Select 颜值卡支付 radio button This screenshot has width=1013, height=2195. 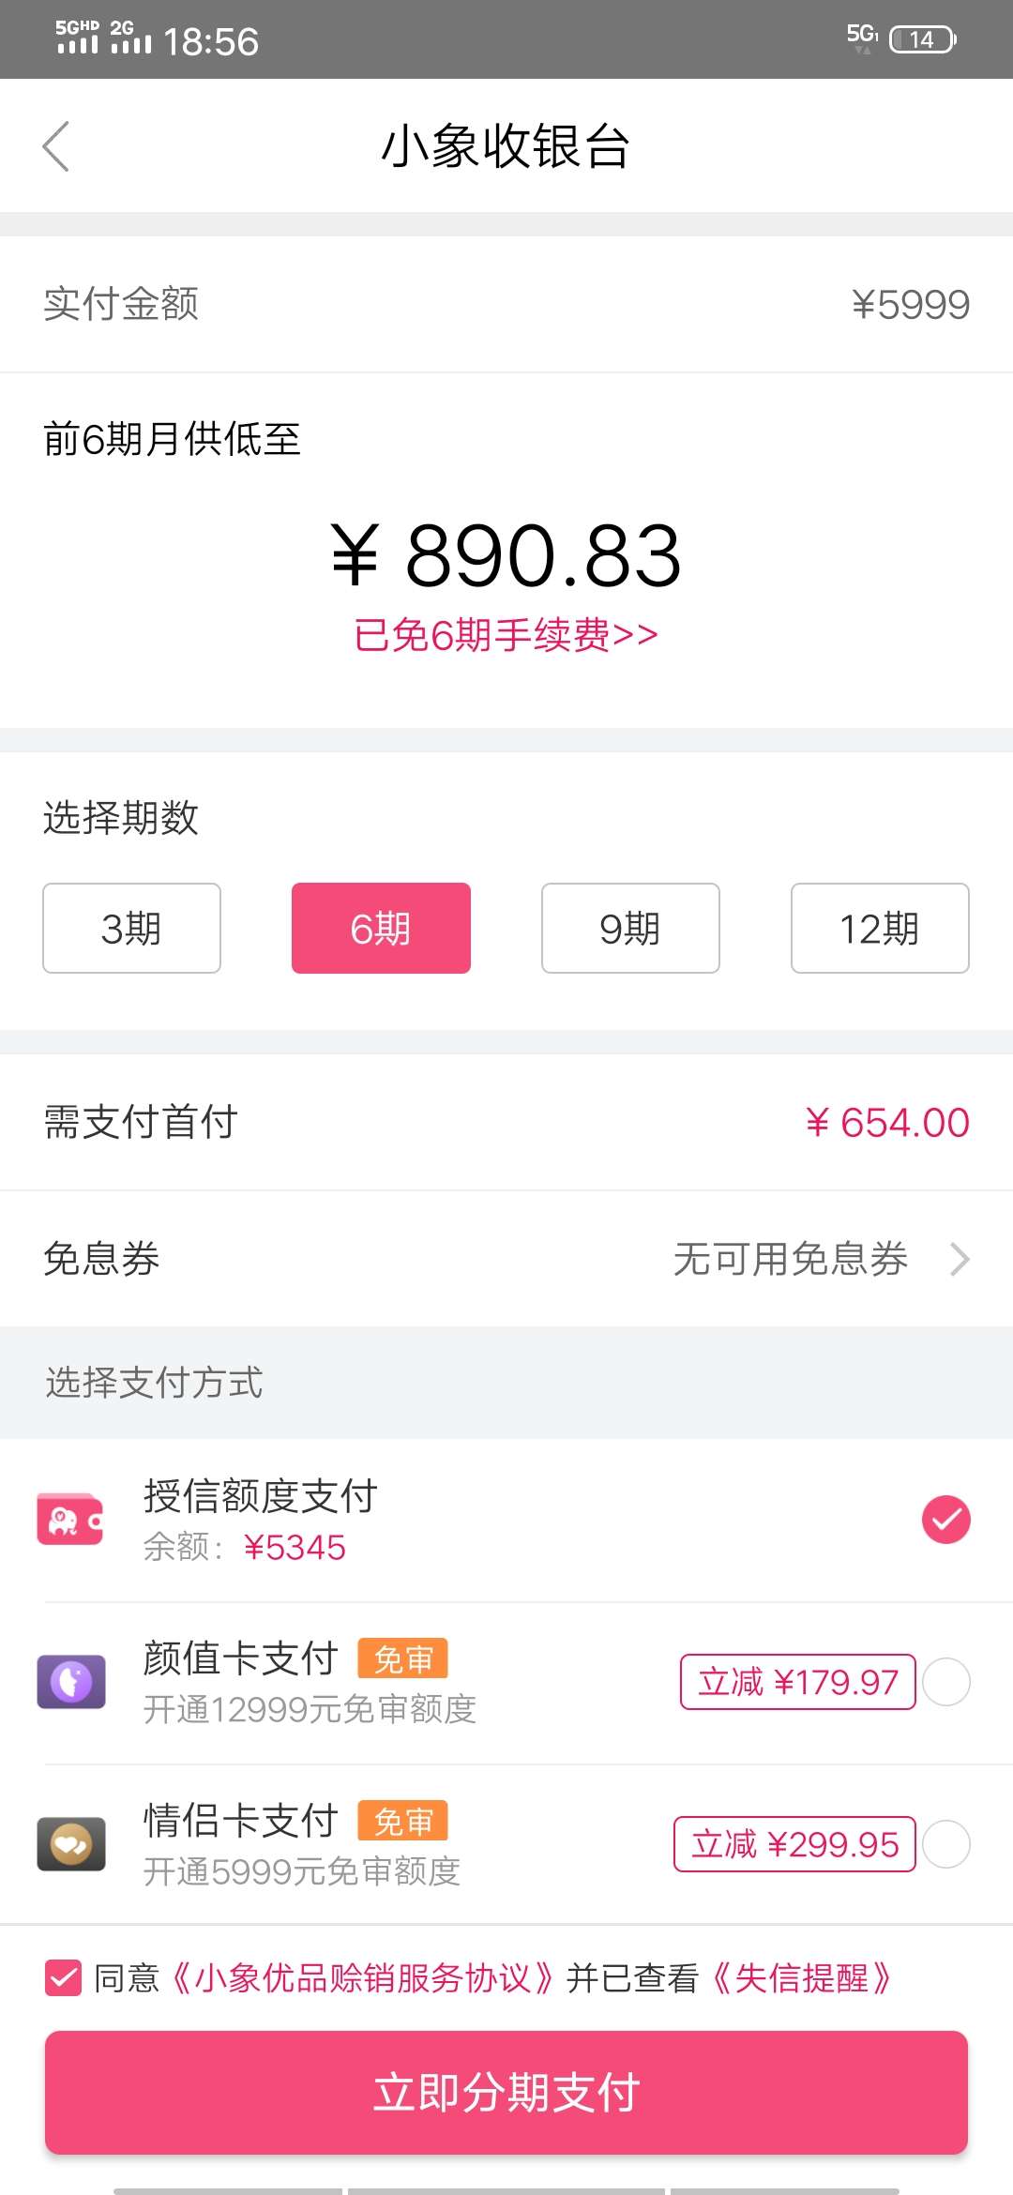tap(945, 1682)
